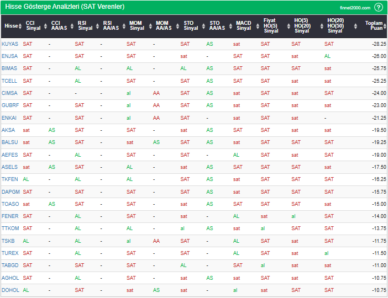Sort by CCI Sinyal column header
The width and height of the screenshot is (388, 298).
(33, 26)
